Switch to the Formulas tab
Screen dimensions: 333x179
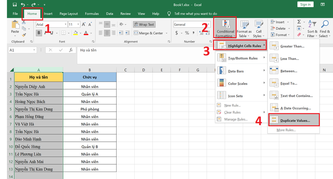tap(92, 14)
